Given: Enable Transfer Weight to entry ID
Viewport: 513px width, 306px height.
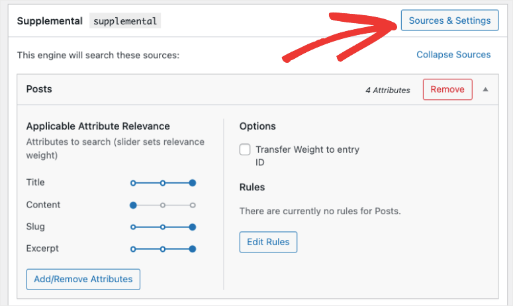Looking at the screenshot, I should [x=246, y=150].
